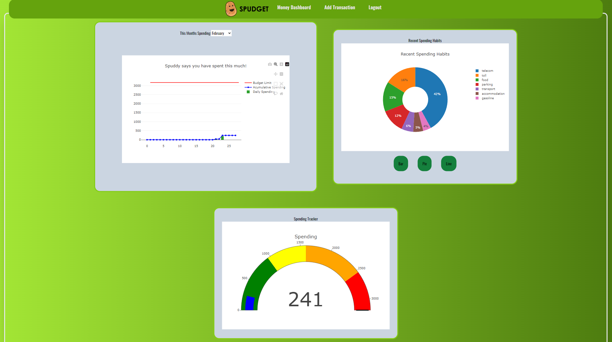Click the zoom in icon on chart
Viewport: 612px width, 342px height.
281,64
